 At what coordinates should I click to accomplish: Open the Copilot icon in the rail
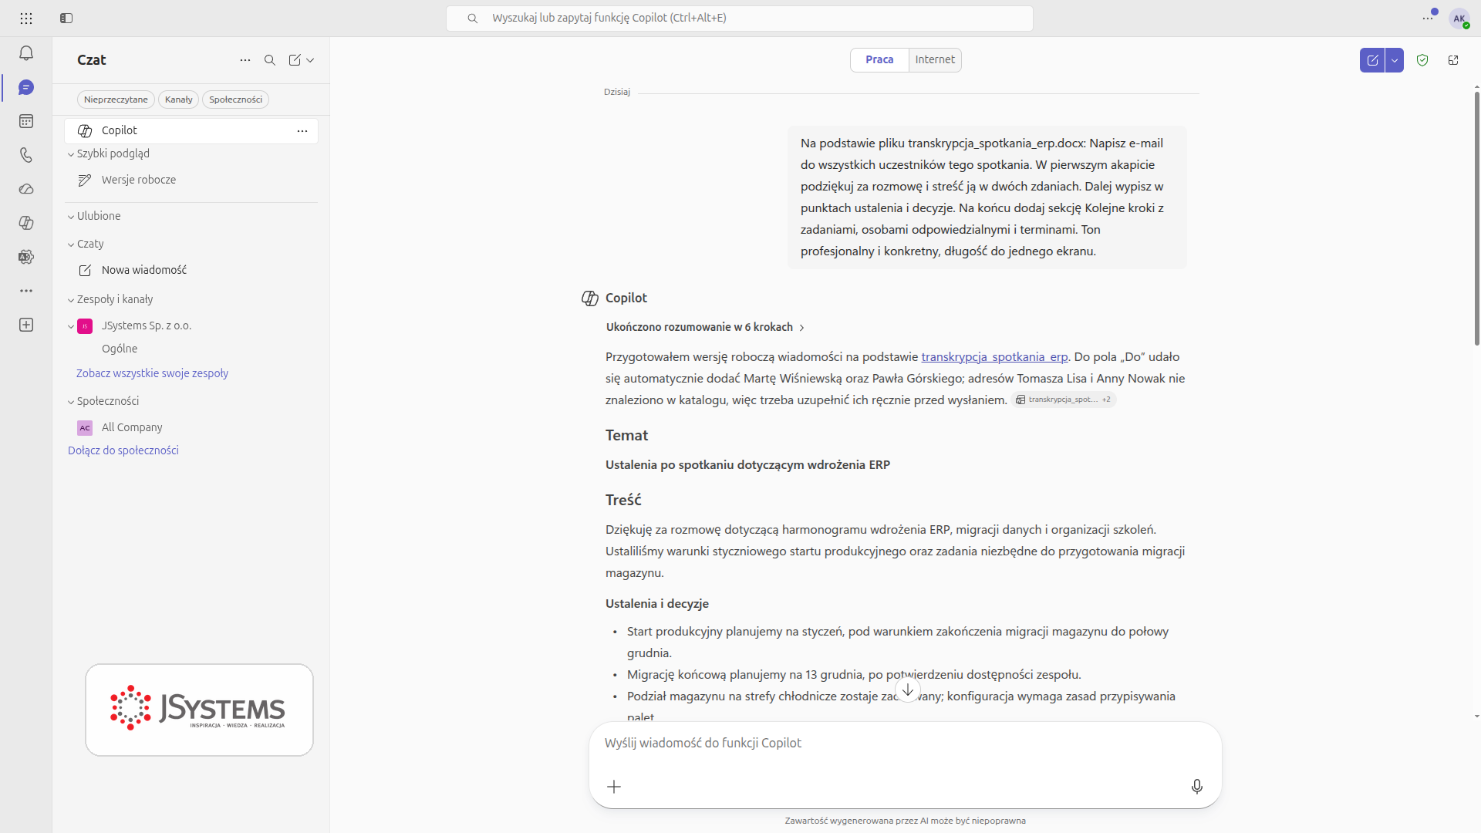click(26, 223)
